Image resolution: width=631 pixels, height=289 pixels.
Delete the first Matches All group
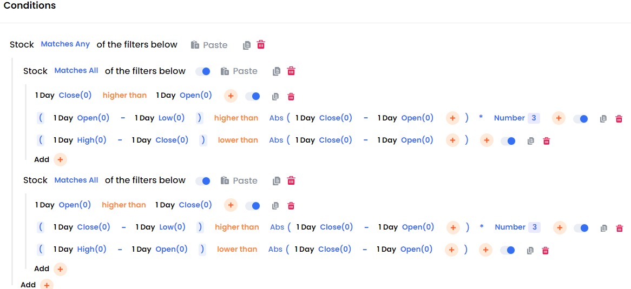tap(291, 71)
